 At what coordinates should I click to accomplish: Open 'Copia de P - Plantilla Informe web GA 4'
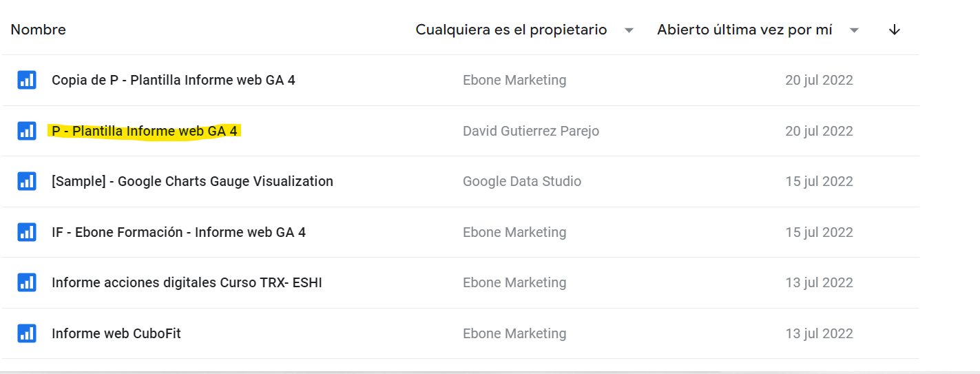click(173, 80)
